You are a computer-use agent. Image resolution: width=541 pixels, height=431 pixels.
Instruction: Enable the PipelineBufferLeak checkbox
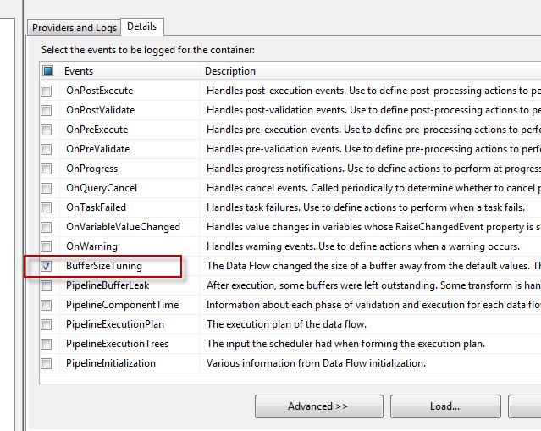coord(47,285)
